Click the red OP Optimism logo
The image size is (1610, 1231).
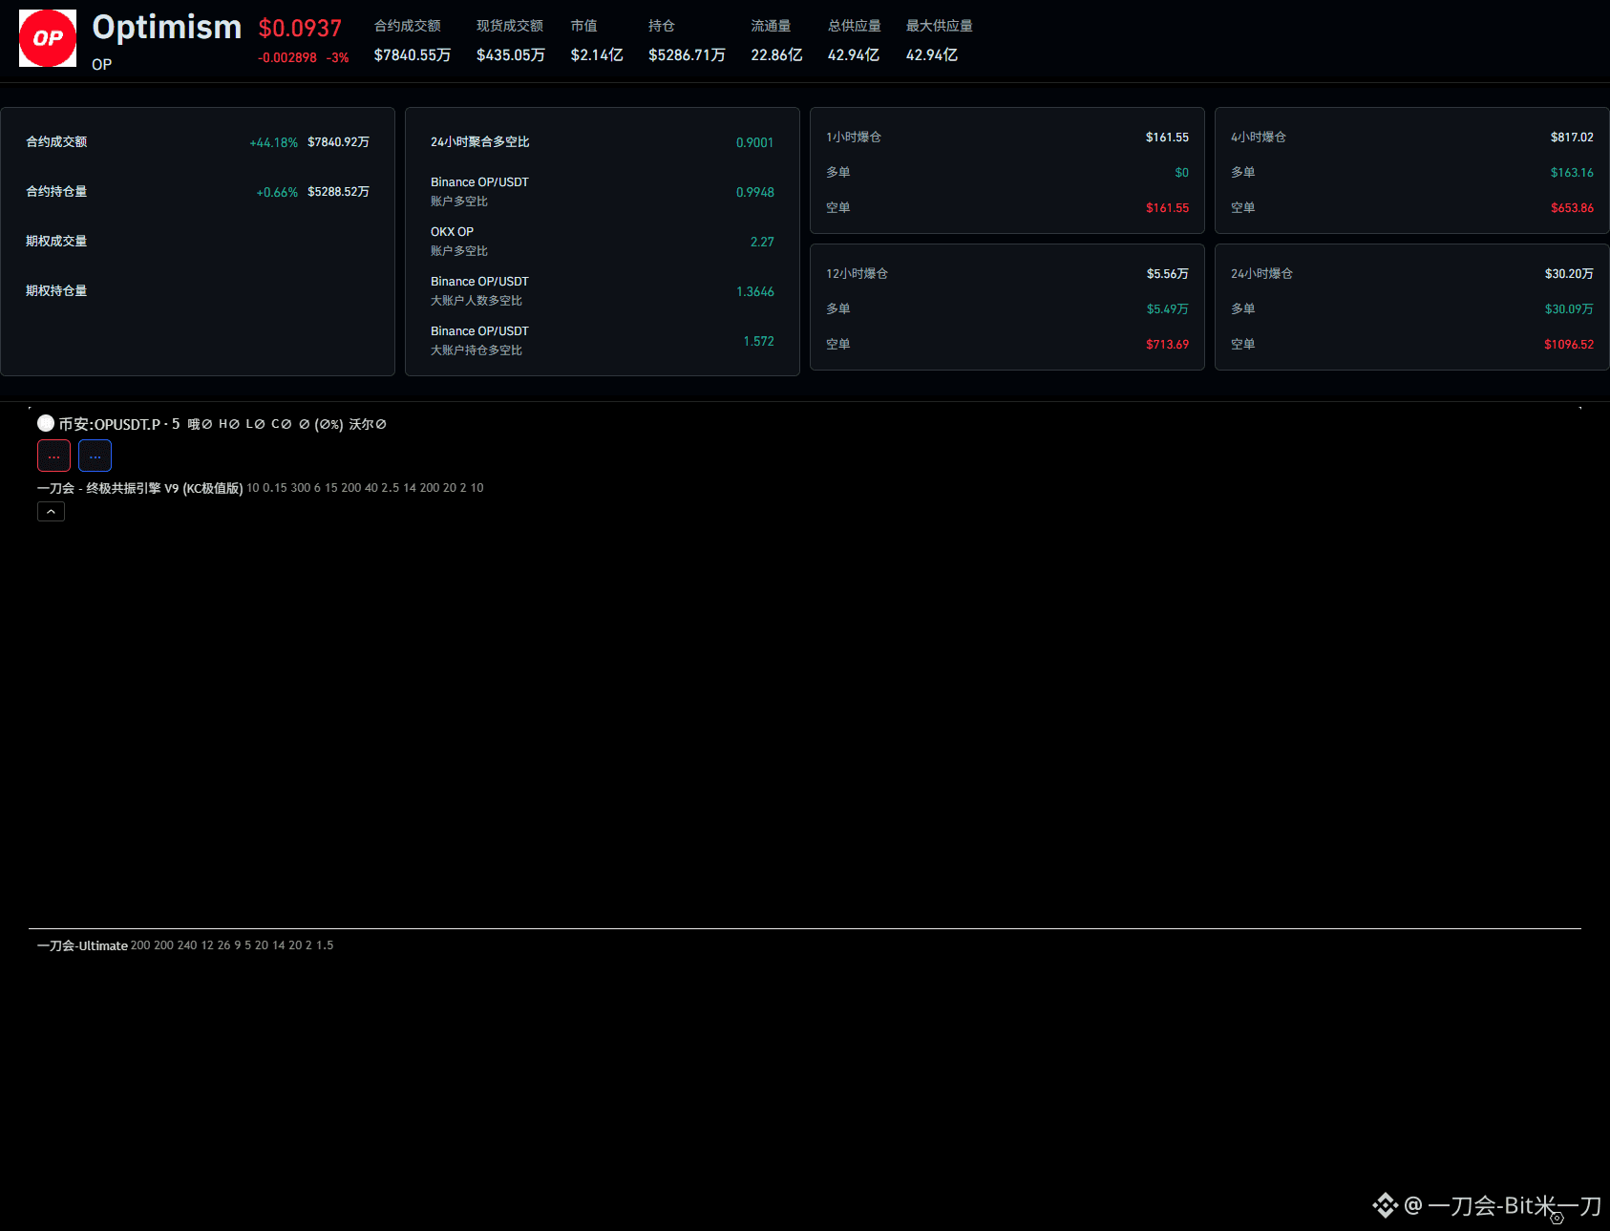point(48,38)
